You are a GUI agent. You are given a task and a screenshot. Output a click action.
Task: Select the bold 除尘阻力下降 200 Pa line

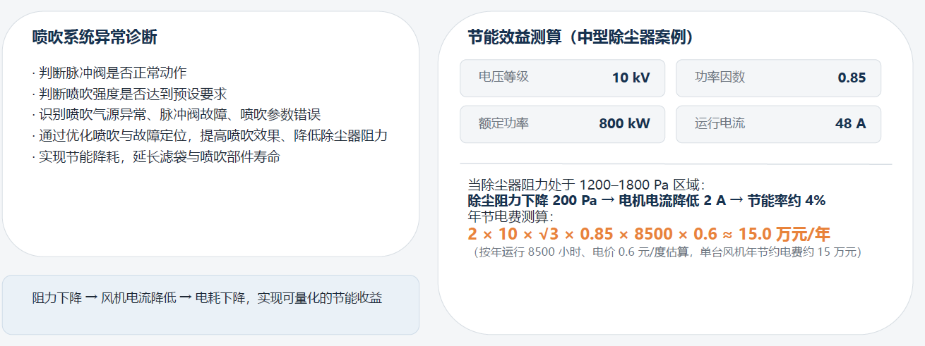646,201
